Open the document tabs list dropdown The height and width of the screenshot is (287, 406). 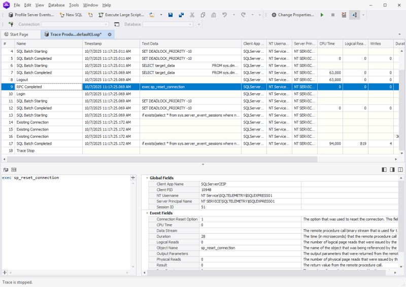(x=399, y=34)
